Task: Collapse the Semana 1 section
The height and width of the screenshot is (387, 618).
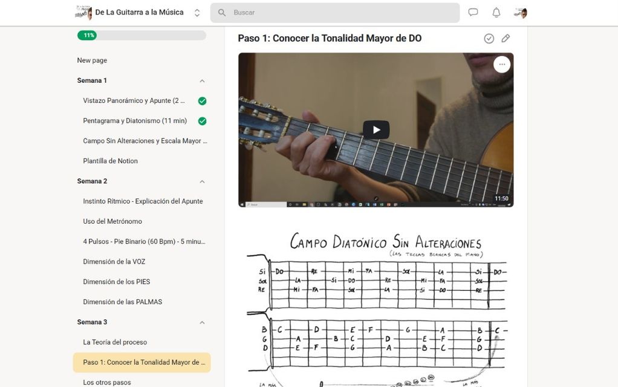Action: tap(202, 81)
